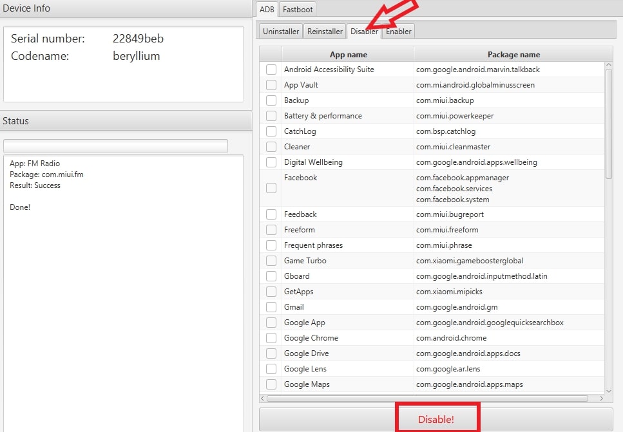
Task: Click the 'Result: Success' status log line
Action: point(35,185)
